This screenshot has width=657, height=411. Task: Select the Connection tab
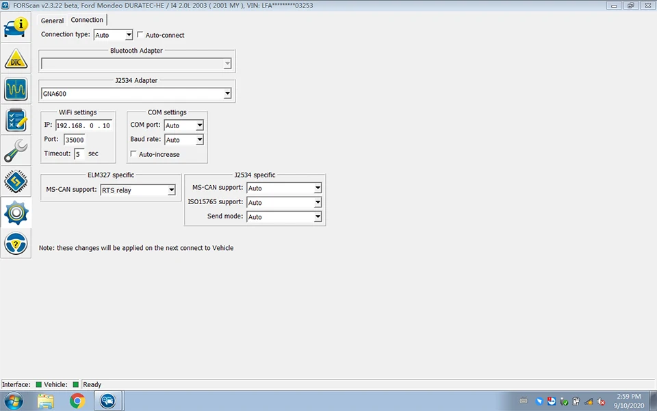tap(87, 20)
